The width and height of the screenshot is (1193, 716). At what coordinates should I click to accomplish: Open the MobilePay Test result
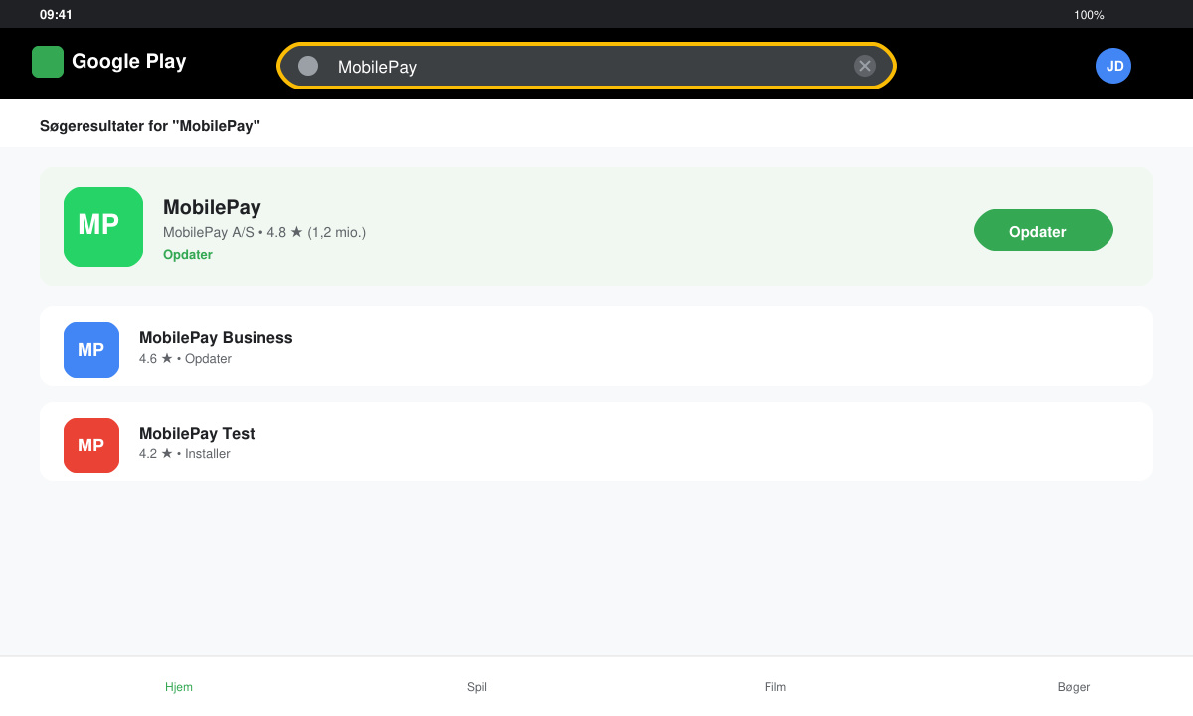click(x=596, y=442)
